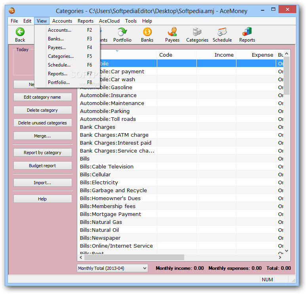Click the Import... button
The image size is (307, 294).
[x=42, y=183]
